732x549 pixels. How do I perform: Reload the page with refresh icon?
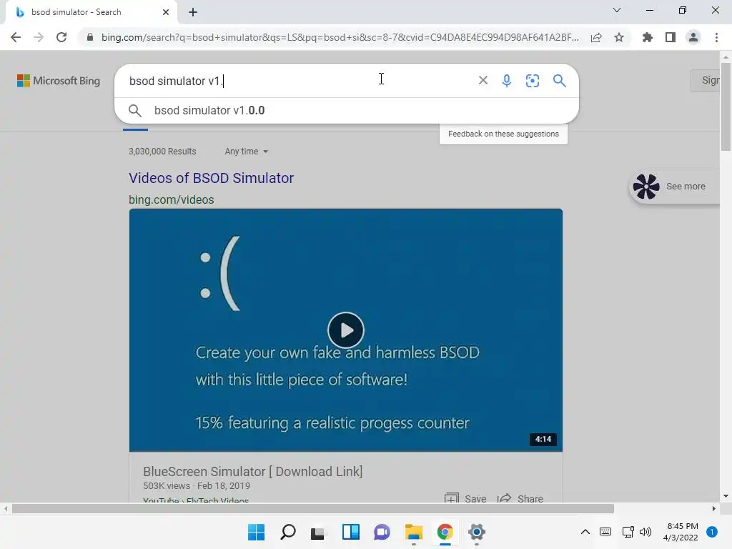(x=61, y=37)
